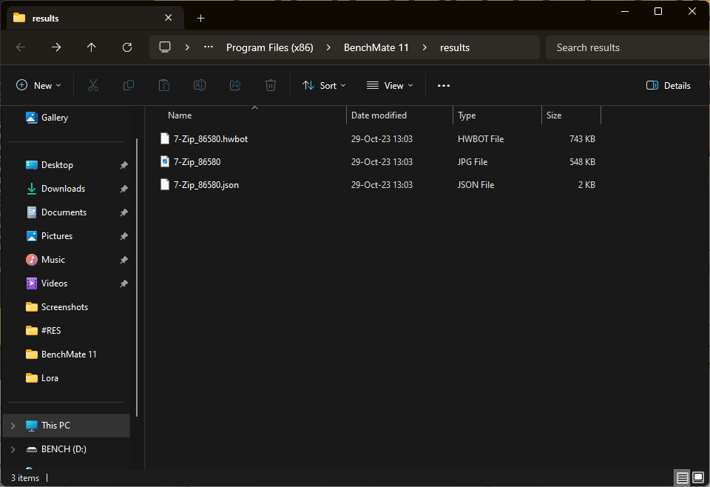Screen dimensions: 710x487
Task: Click the BenchMate 11 breadcrumb
Action: 376,47
